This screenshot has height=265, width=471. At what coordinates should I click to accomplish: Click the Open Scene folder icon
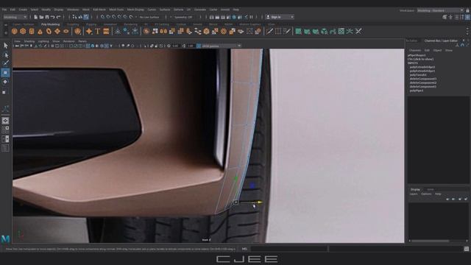(x=41, y=17)
